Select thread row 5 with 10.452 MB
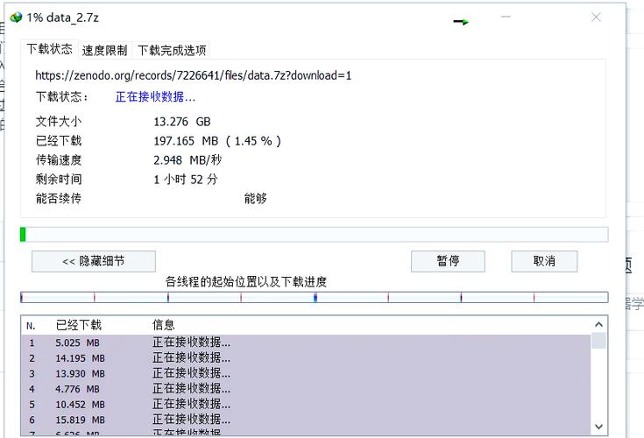The width and height of the screenshot is (644, 438). (306, 405)
